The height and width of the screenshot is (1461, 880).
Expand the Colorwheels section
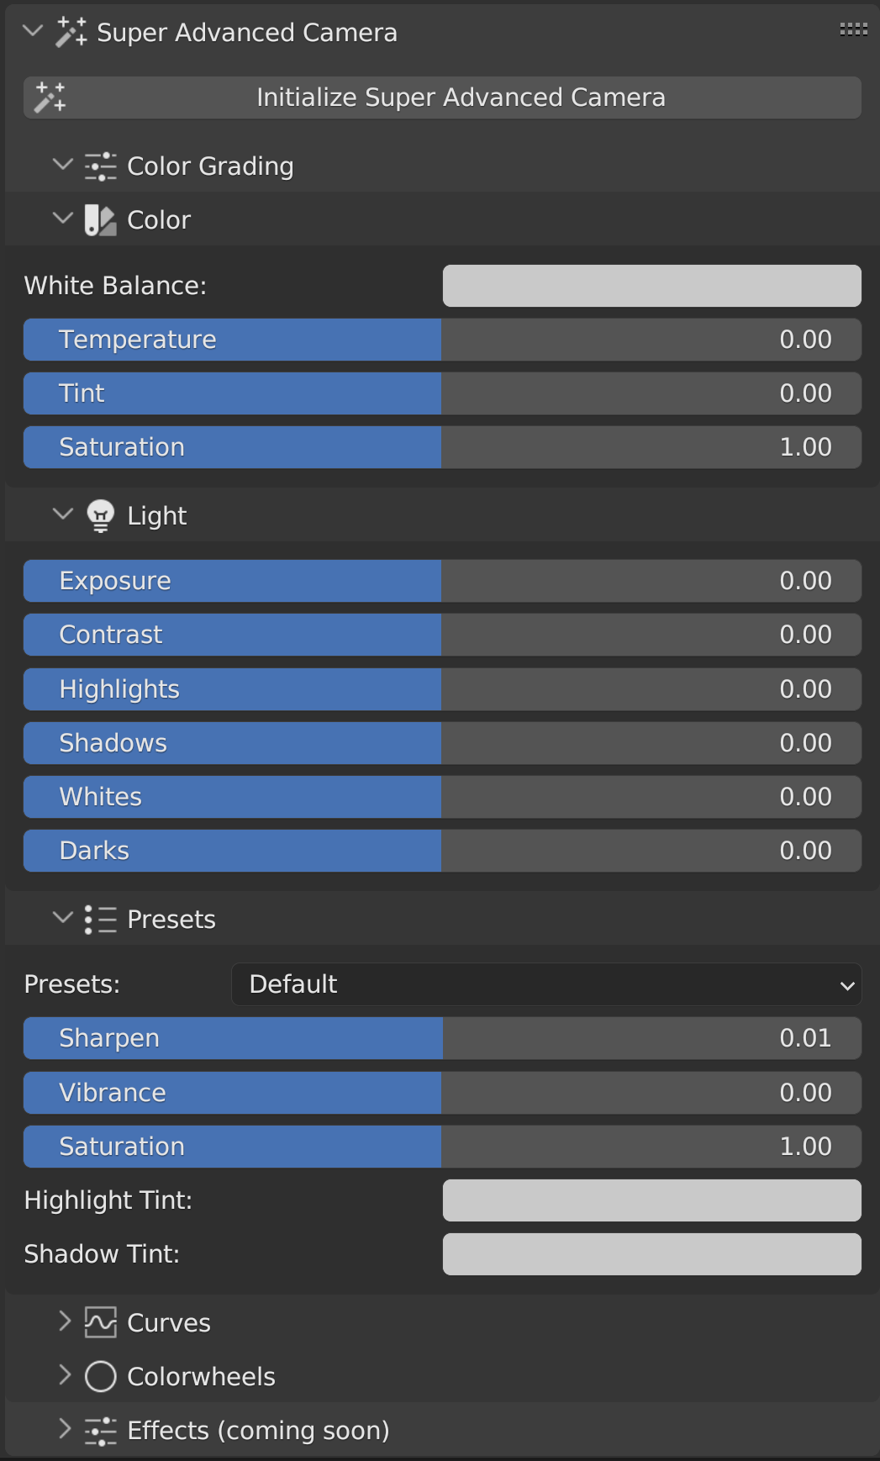(66, 1376)
